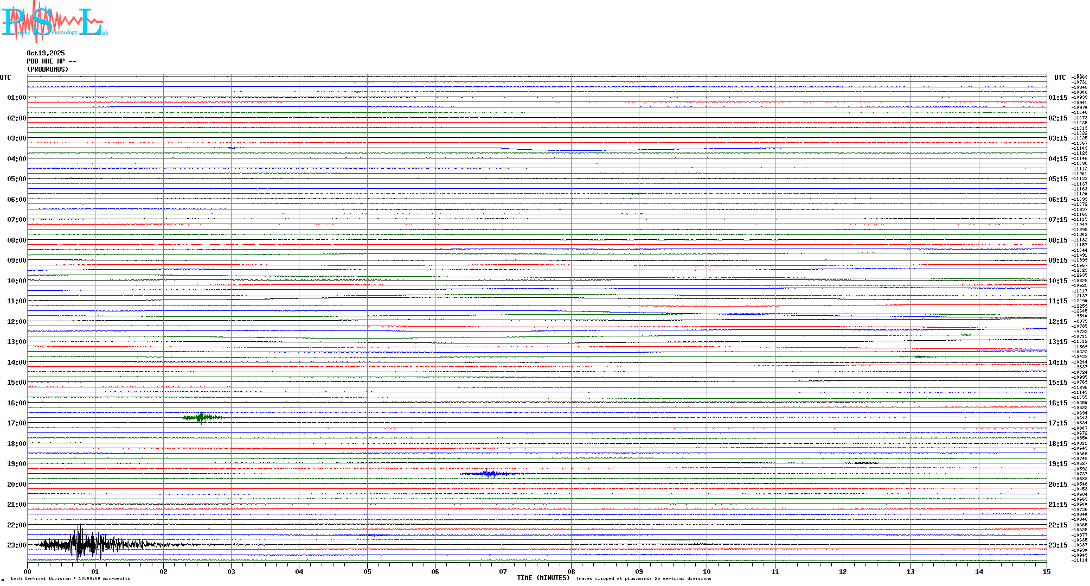Click the Oct19,2025 date label
Image resolution: width=1090 pixels, height=586 pixels.
pos(46,53)
